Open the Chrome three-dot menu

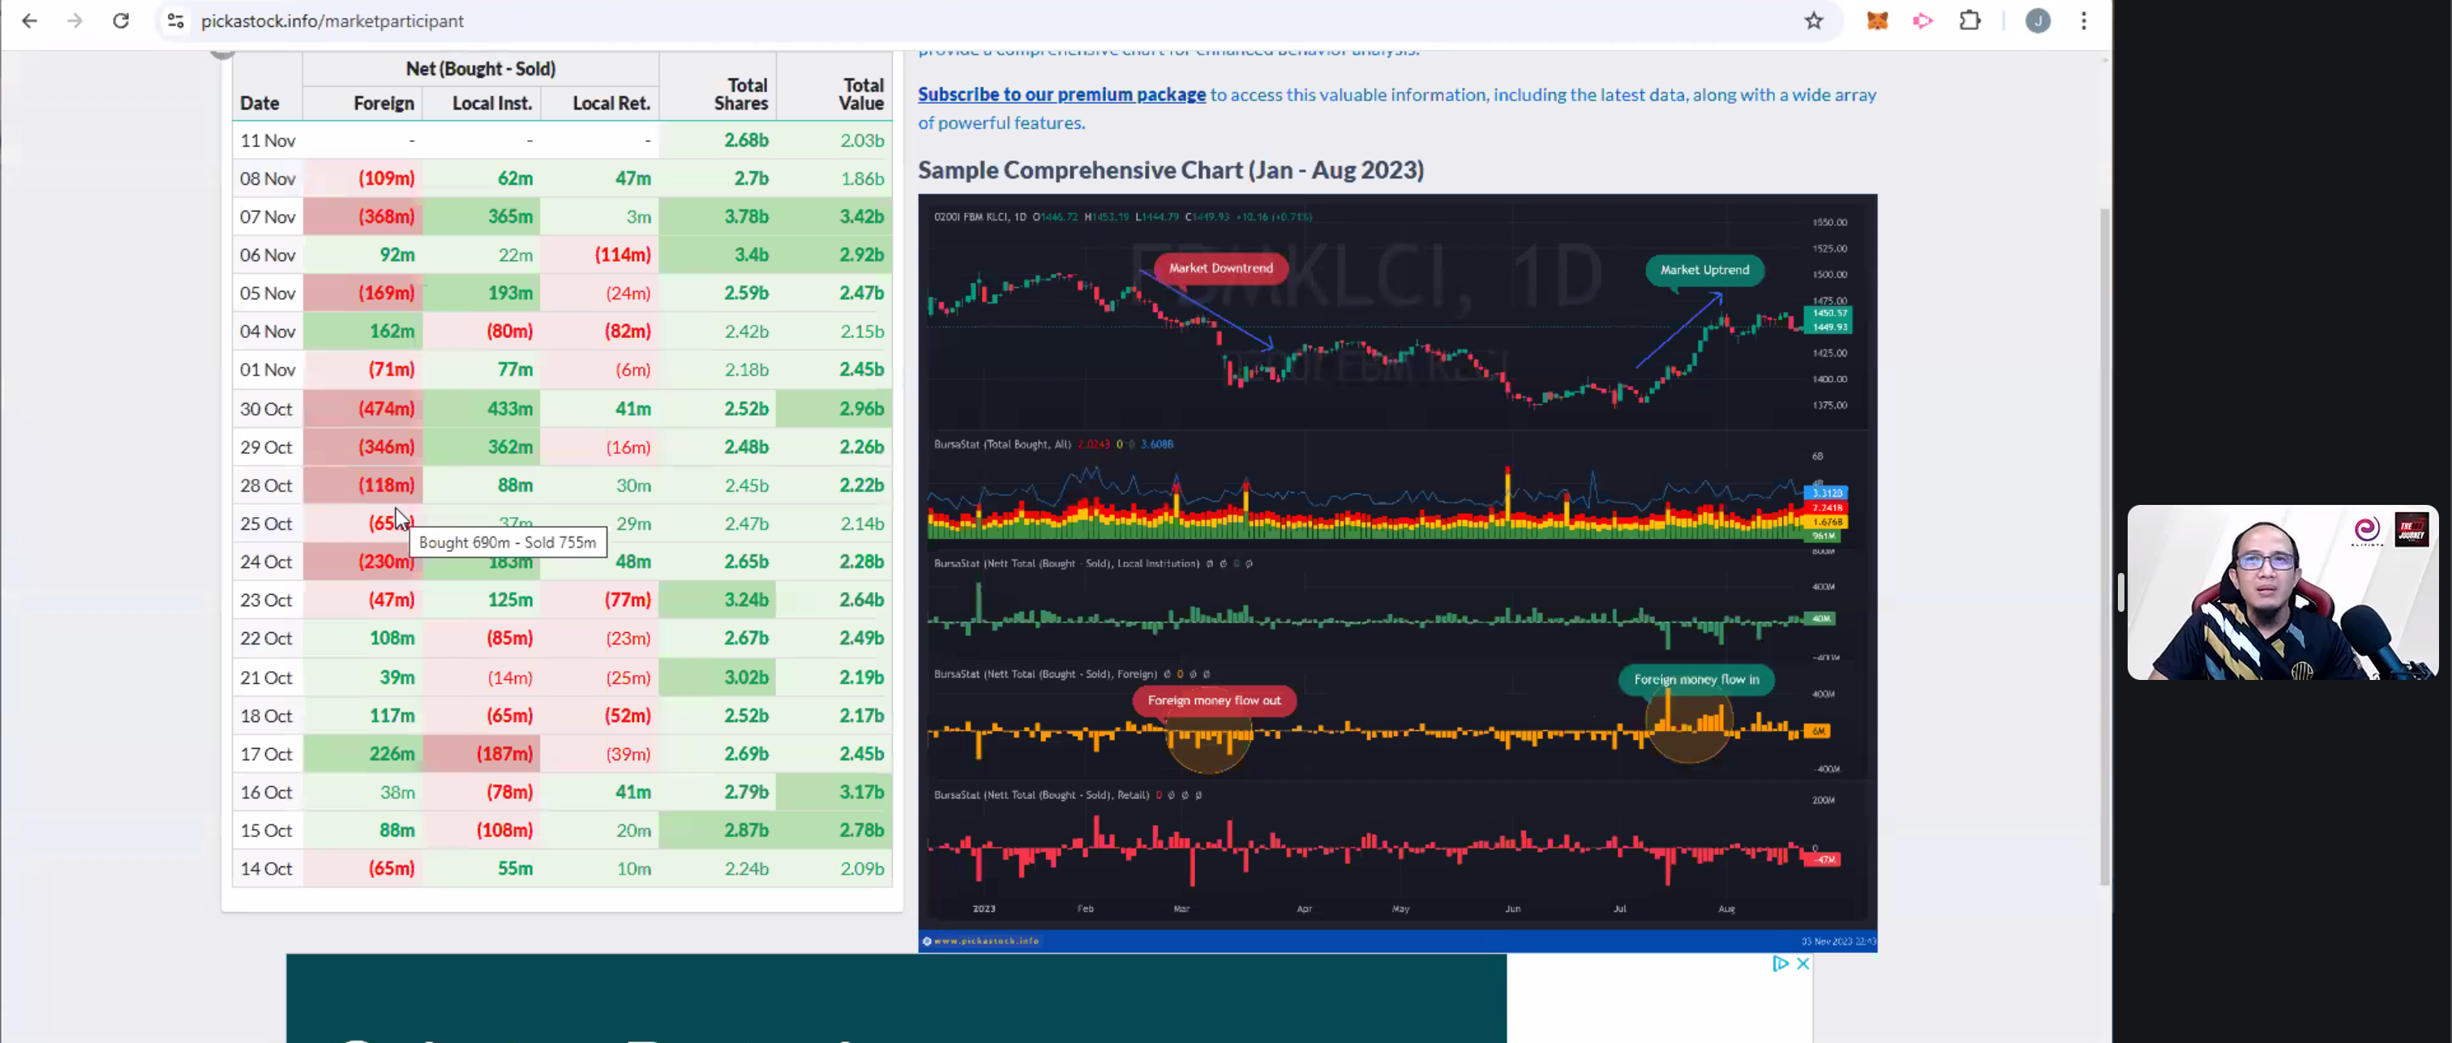2084,21
